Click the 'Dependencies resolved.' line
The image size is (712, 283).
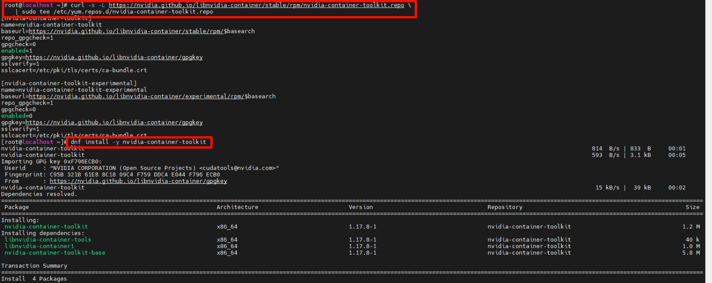(39, 194)
